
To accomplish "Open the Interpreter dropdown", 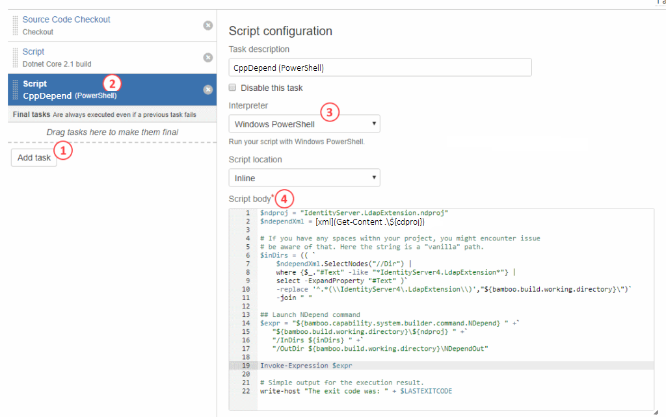I will (304, 124).
